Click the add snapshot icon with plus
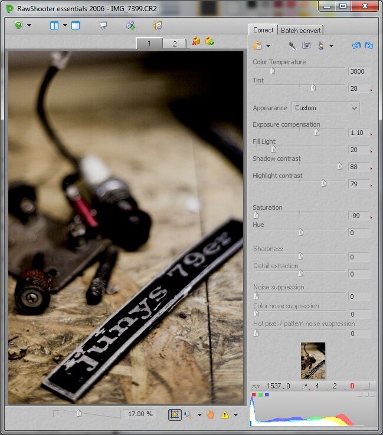383x435 pixels. click(209, 41)
